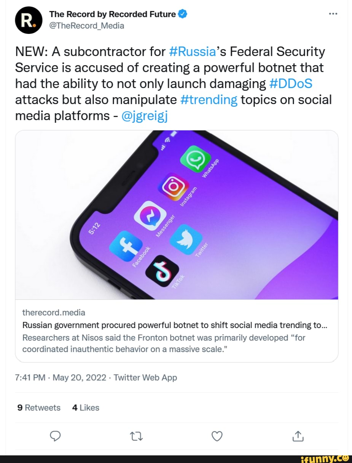The width and height of the screenshot is (352, 463).
Task: Open The Record by Recorded Future name
Action: (x=113, y=14)
